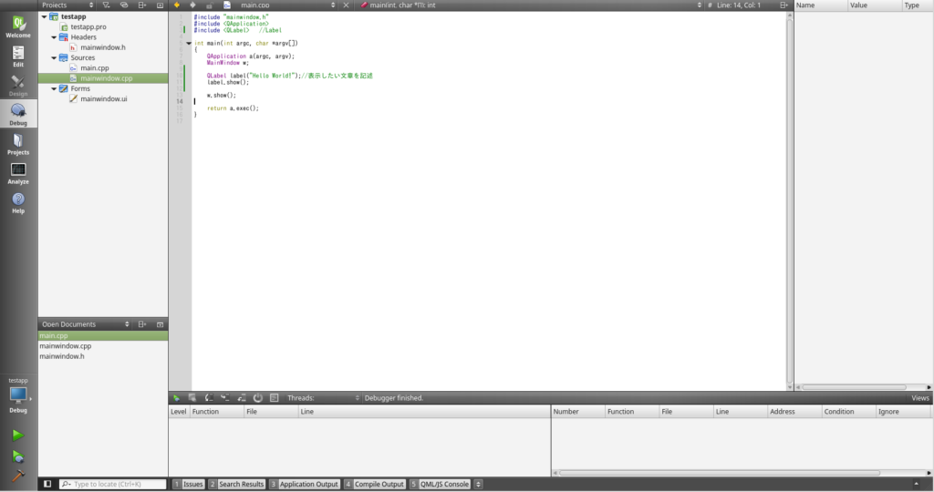Build project with the hammer icon
Screen dimensions: 934x492
coord(18,477)
